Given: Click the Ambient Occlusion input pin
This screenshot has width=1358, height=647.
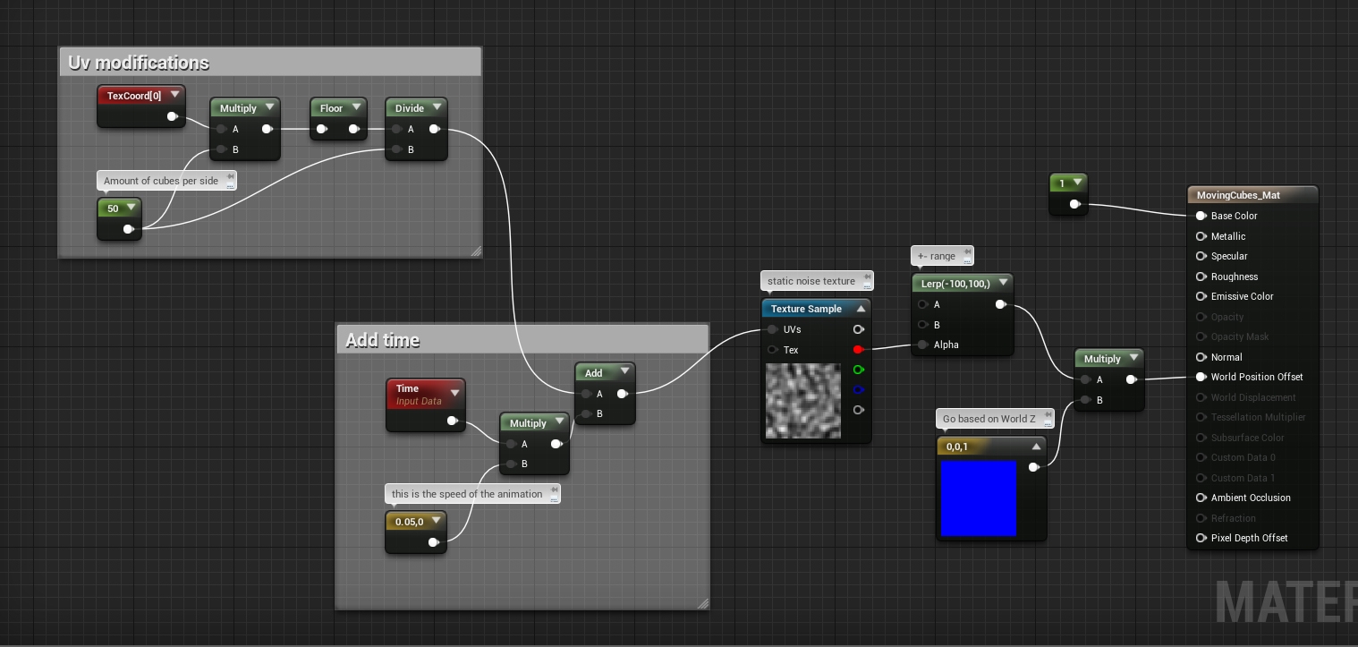Looking at the screenshot, I should coord(1201,498).
